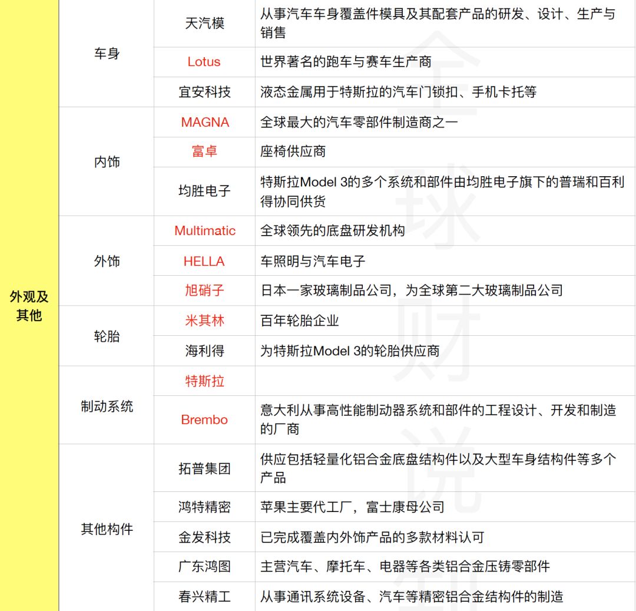Select description 苹果主要代工厂，富士康母公司
Viewport: 636px width, 611px height.
coord(353,507)
